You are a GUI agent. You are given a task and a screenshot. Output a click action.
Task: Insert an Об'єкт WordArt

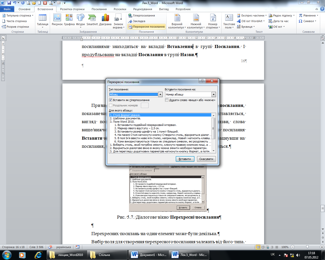[251, 21]
